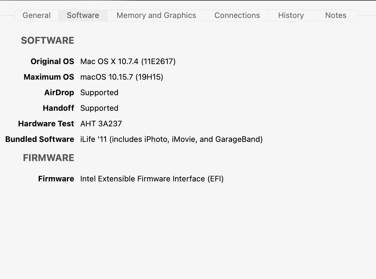Click the Original OS label
The height and width of the screenshot is (279, 376).
click(x=52, y=61)
